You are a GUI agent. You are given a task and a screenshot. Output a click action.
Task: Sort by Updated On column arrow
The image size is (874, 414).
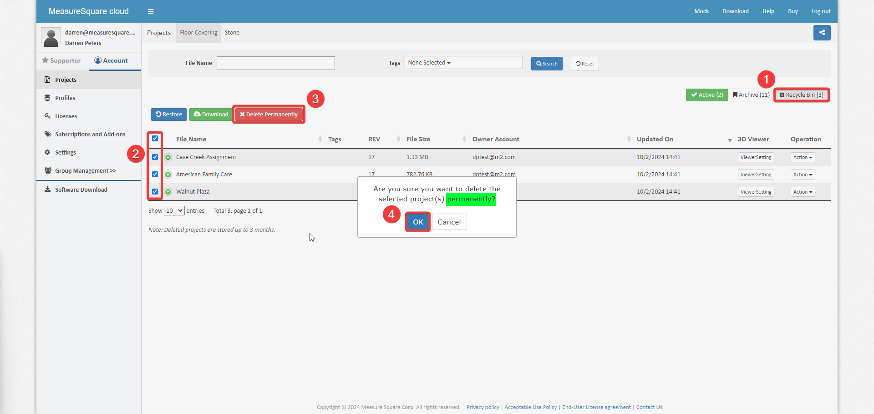click(x=730, y=140)
